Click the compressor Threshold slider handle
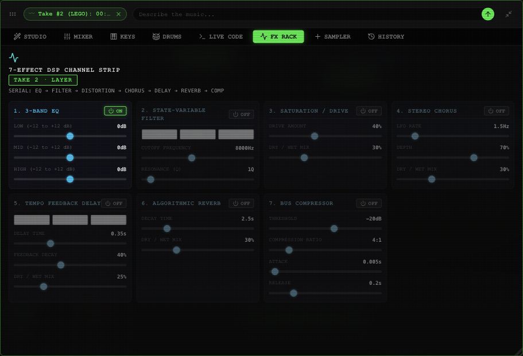The width and height of the screenshot is (523, 356). [x=334, y=229]
